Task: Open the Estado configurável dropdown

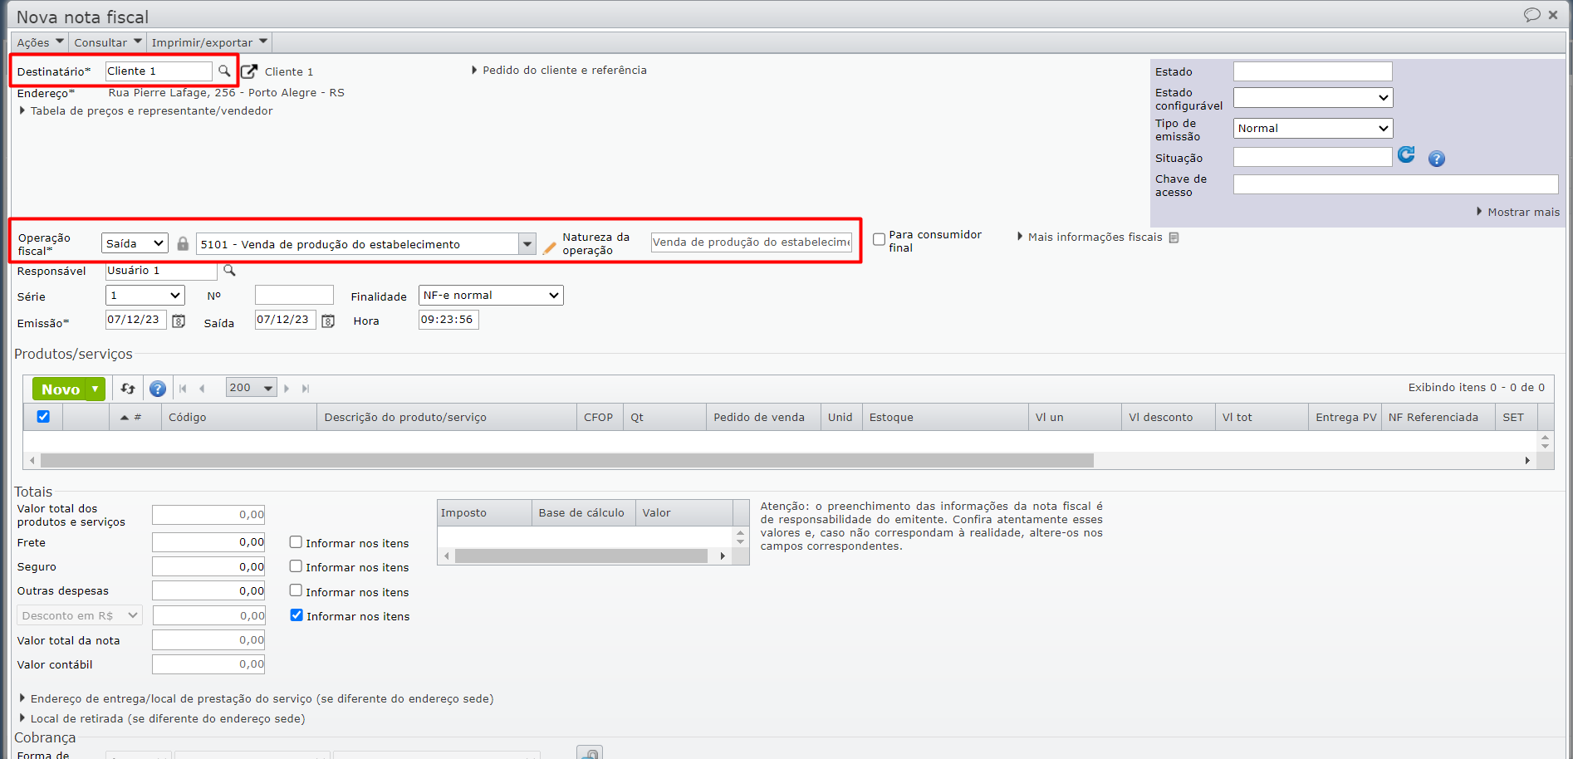Action: [x=1312, y=98]
